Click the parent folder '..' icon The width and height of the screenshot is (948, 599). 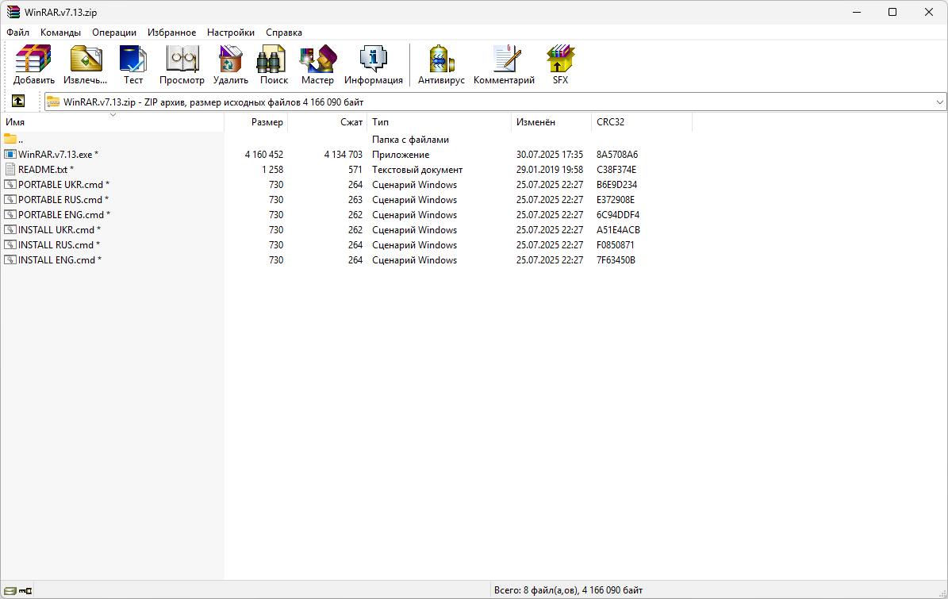[x=10, y=139]
